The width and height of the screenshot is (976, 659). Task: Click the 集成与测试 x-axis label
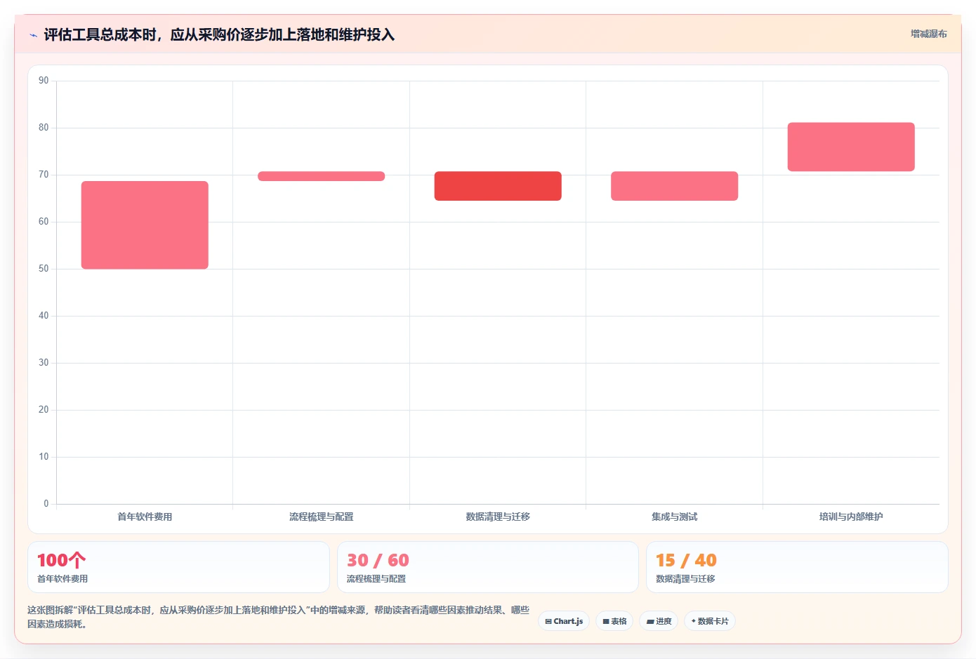(674, 517)
